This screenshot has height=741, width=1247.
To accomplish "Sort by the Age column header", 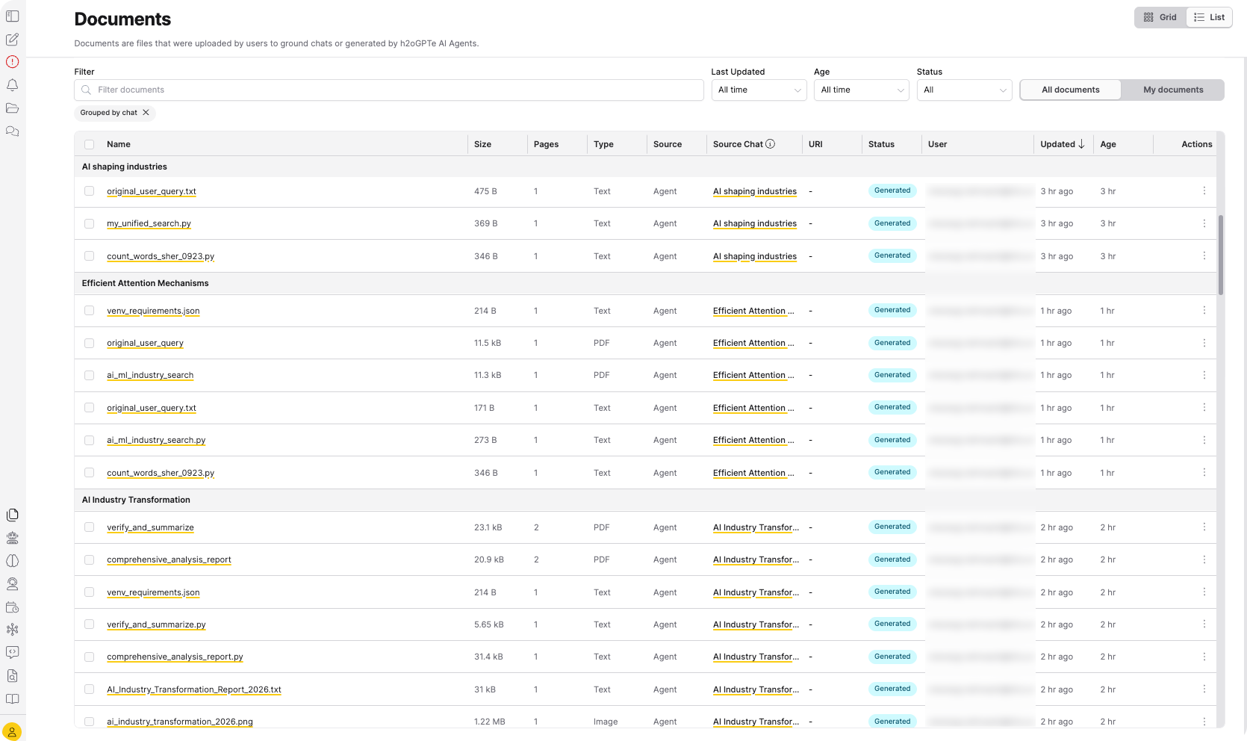I will point(1108,144).
